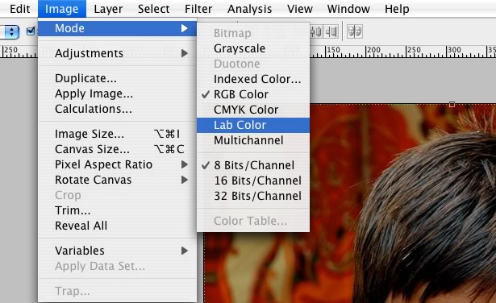Image resolution: width=496 pixels, height=303 pixels.
Task: Open the Layer menu
Action: (x=108, y=9)
